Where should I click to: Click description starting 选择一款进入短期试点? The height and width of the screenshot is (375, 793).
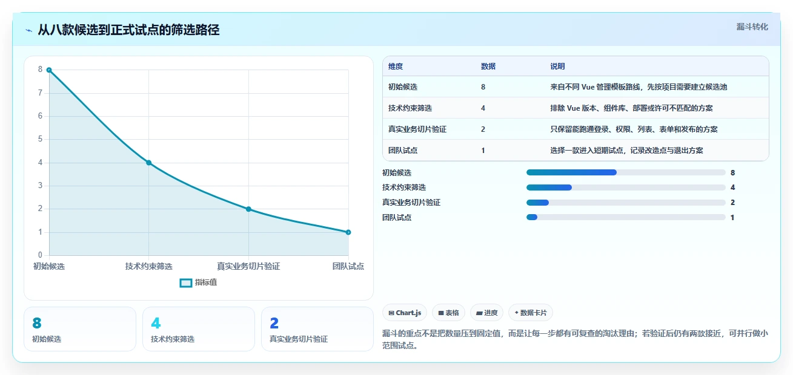[x=626, y=151]
